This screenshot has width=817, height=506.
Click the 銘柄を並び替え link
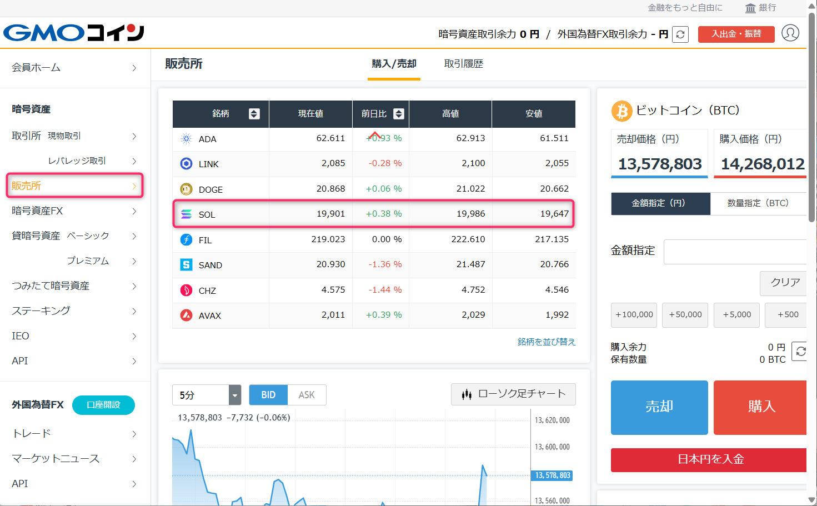pos(546,342)
